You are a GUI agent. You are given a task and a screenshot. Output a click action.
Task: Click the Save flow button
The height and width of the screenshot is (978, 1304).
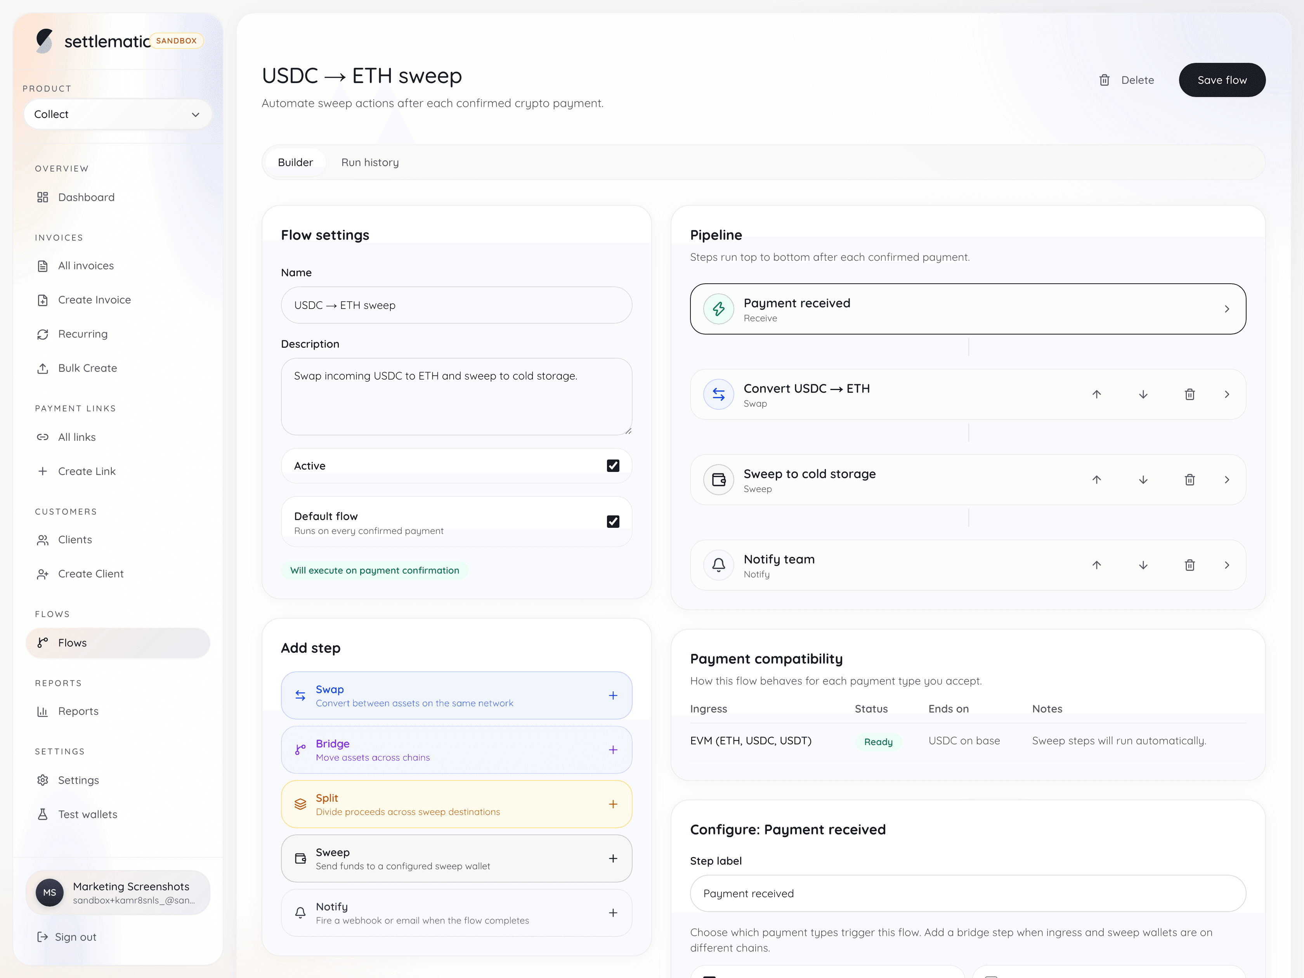click(1222, 80)
